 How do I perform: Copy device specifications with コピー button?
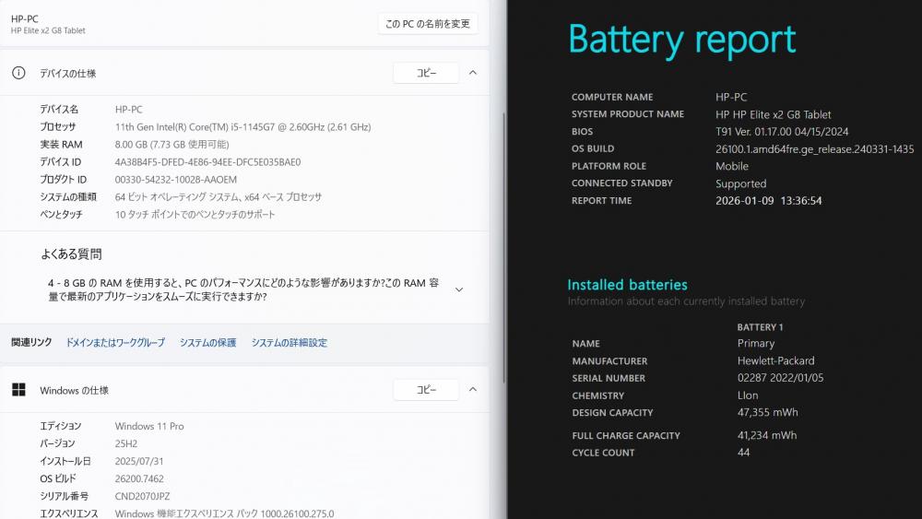[426, 73]
